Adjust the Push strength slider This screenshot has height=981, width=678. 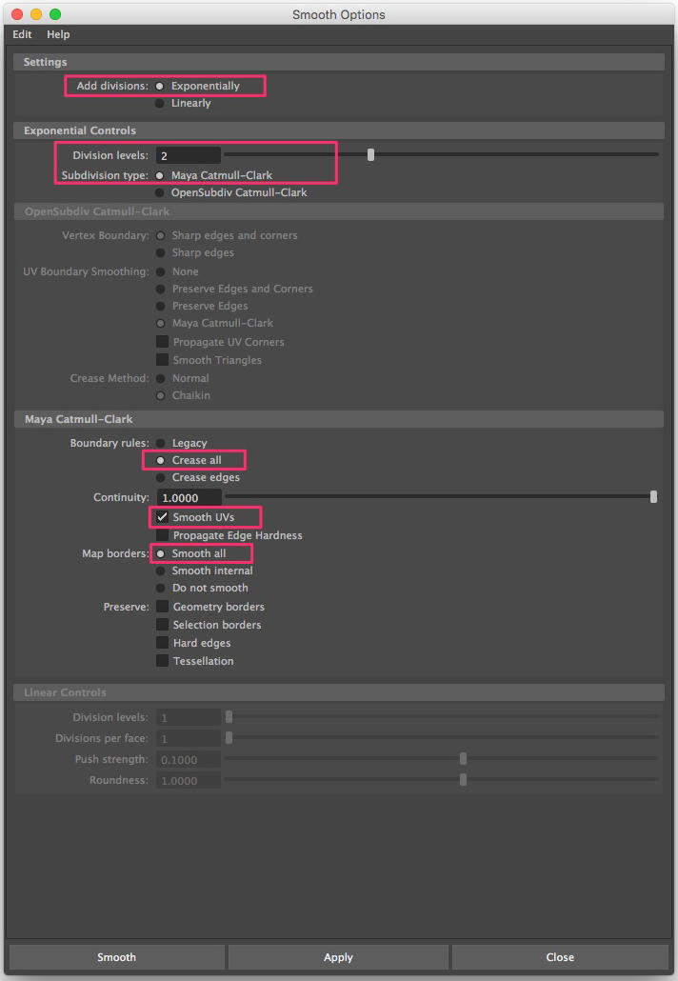(x=463, y=759)
